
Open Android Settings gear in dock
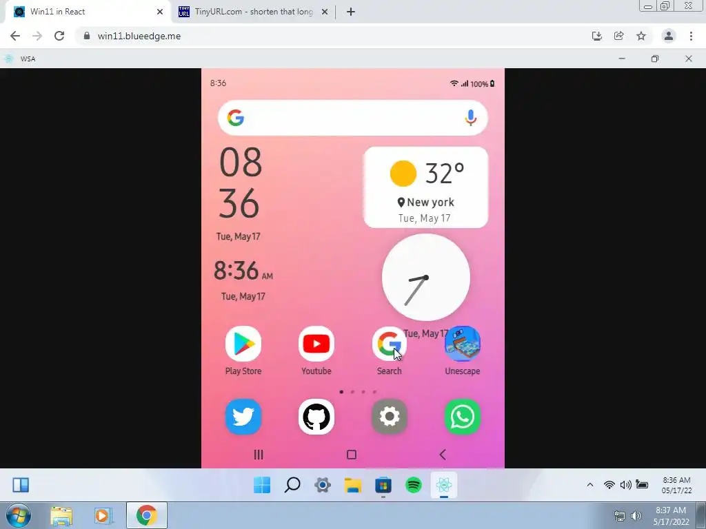coord(389,417)
